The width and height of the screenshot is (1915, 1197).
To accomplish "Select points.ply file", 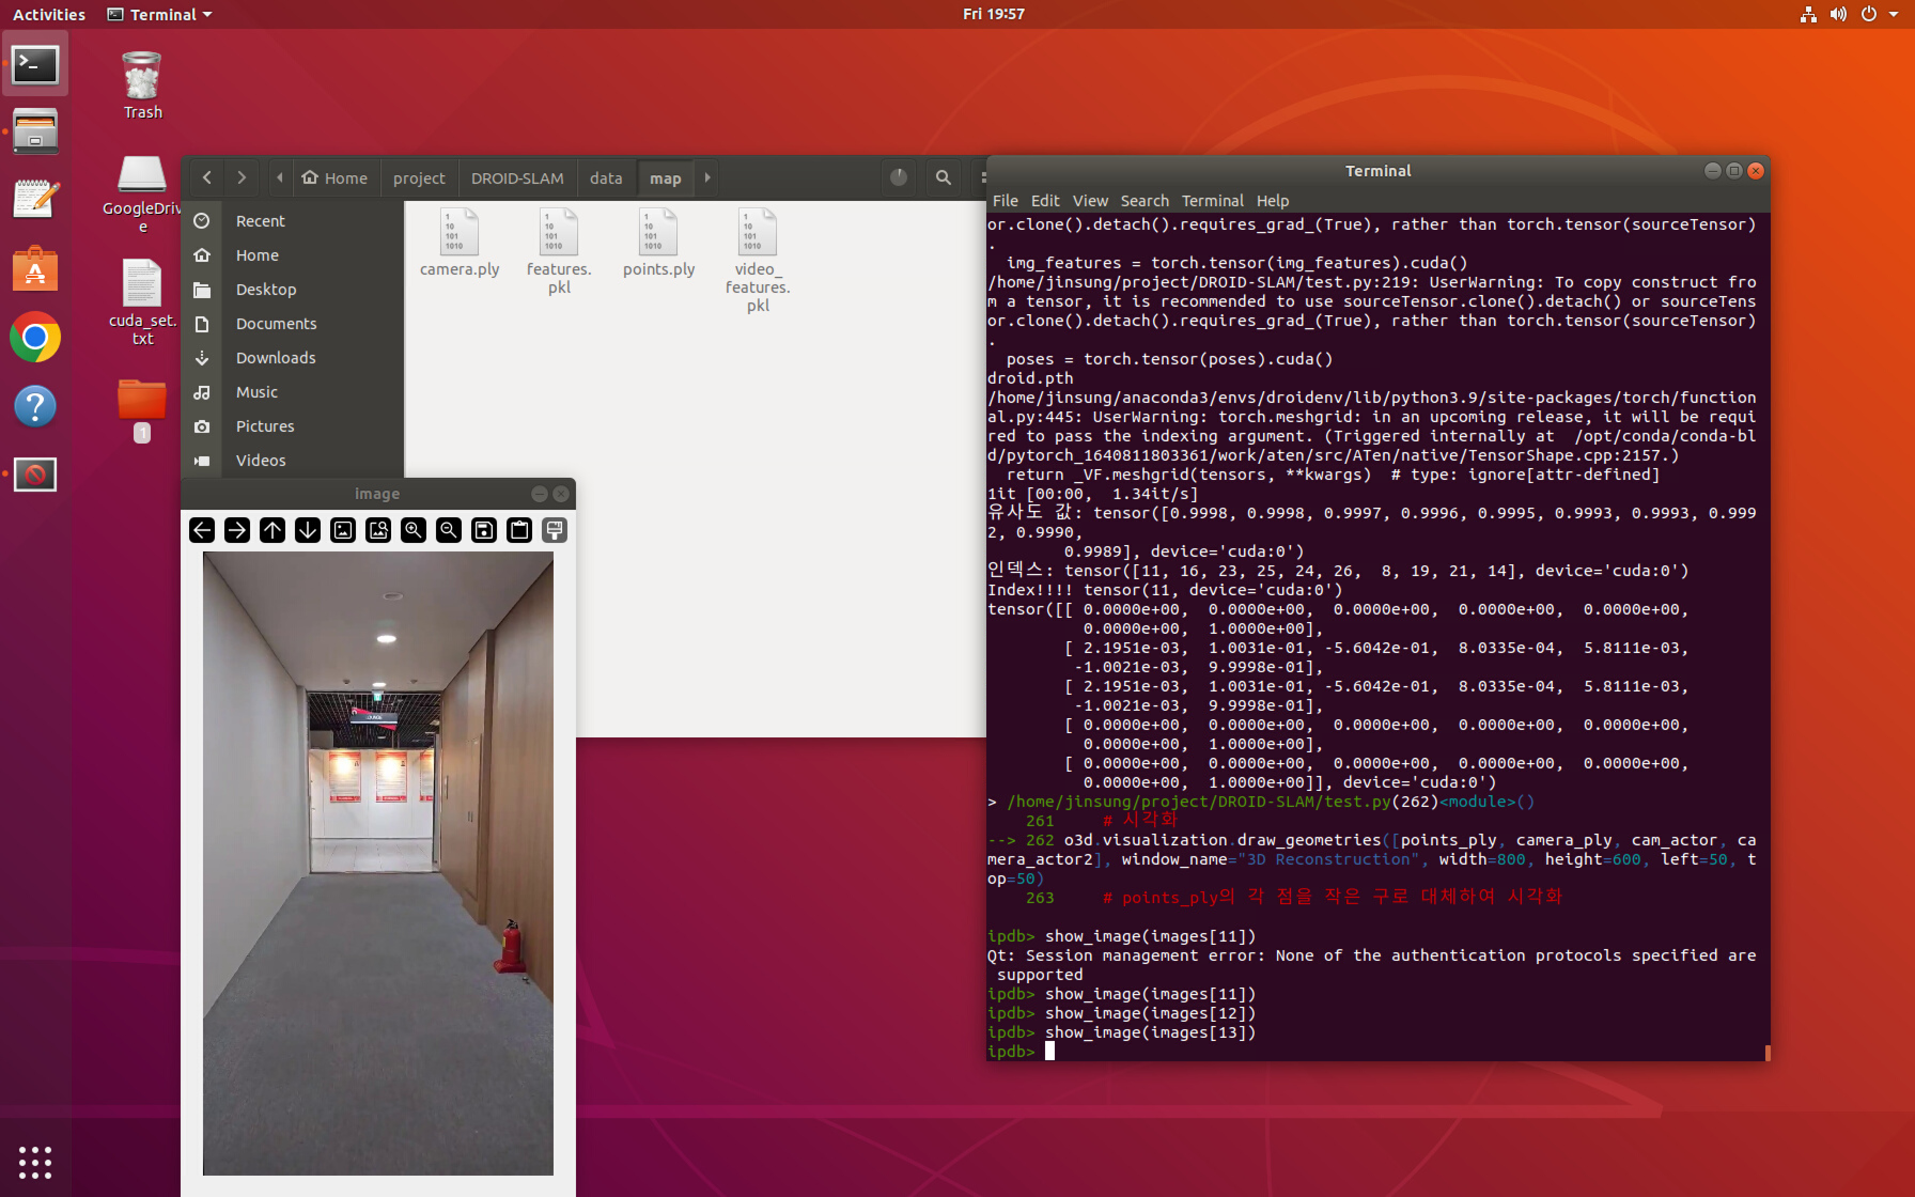I will 659,242.
